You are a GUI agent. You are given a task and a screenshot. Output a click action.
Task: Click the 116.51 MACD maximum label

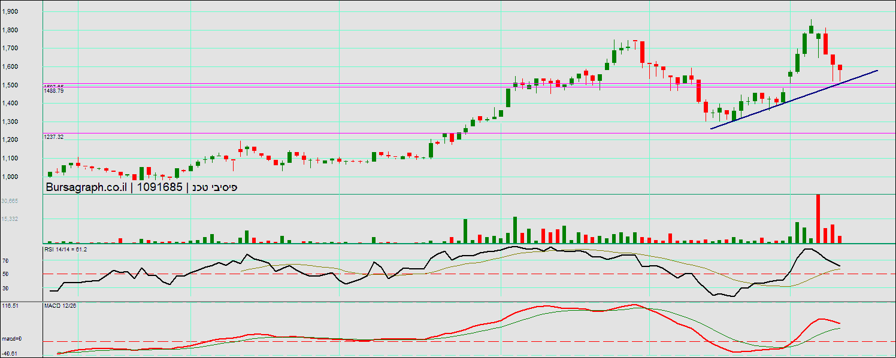click(x=11, y=305)
